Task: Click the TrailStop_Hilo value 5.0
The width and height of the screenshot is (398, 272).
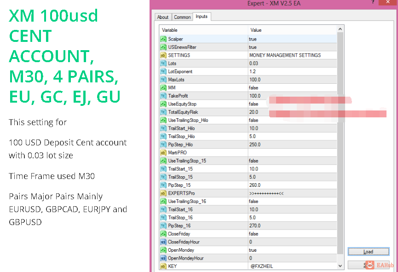Action: 253,137
